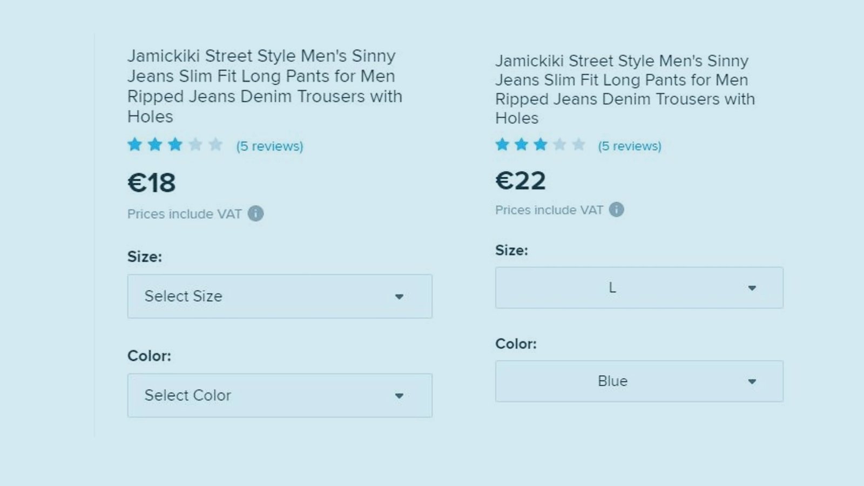Click the fifth rating star of the €18 product

pos(215,145)
